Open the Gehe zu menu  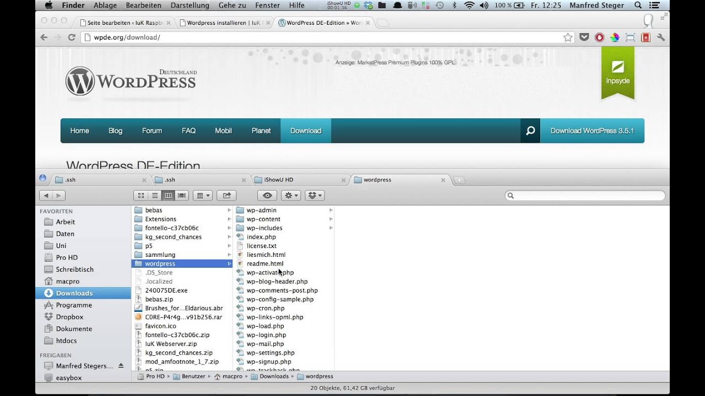pyautogui.click(x=232, y=5)
